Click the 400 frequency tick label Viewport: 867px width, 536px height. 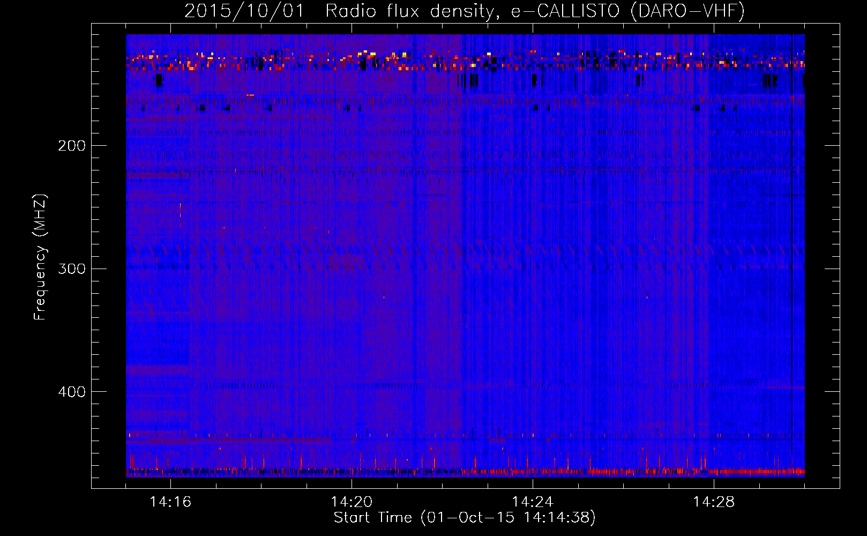click(72, 392)
